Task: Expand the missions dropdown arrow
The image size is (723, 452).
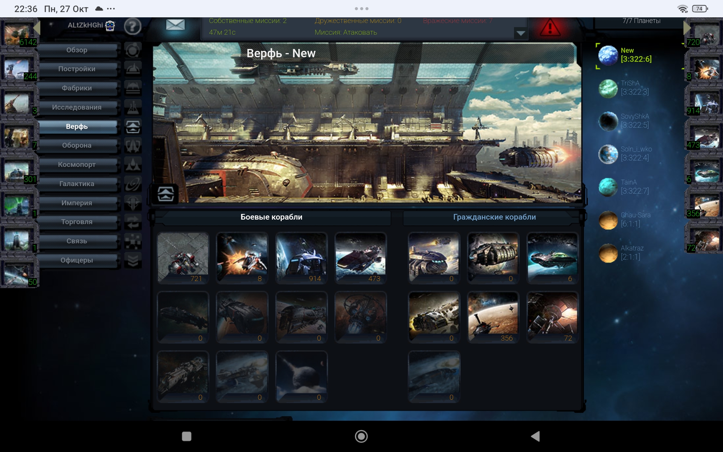Action: pos(520,33)
